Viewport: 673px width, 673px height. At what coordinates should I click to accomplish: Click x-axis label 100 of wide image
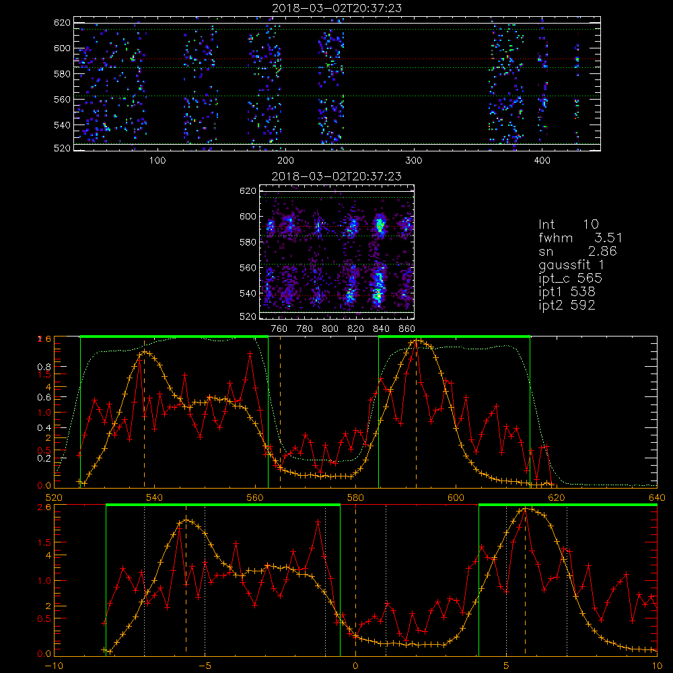click(x=157, y=161)
